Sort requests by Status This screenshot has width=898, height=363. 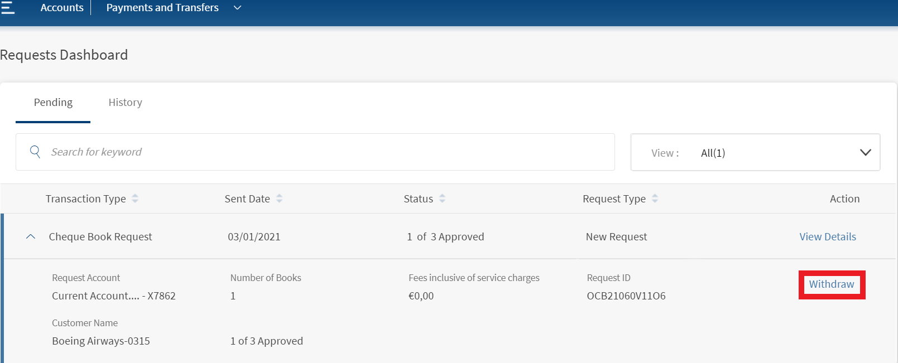(x=442, y=199)
